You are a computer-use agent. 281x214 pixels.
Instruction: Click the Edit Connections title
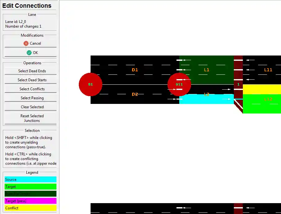pos(27,6)
